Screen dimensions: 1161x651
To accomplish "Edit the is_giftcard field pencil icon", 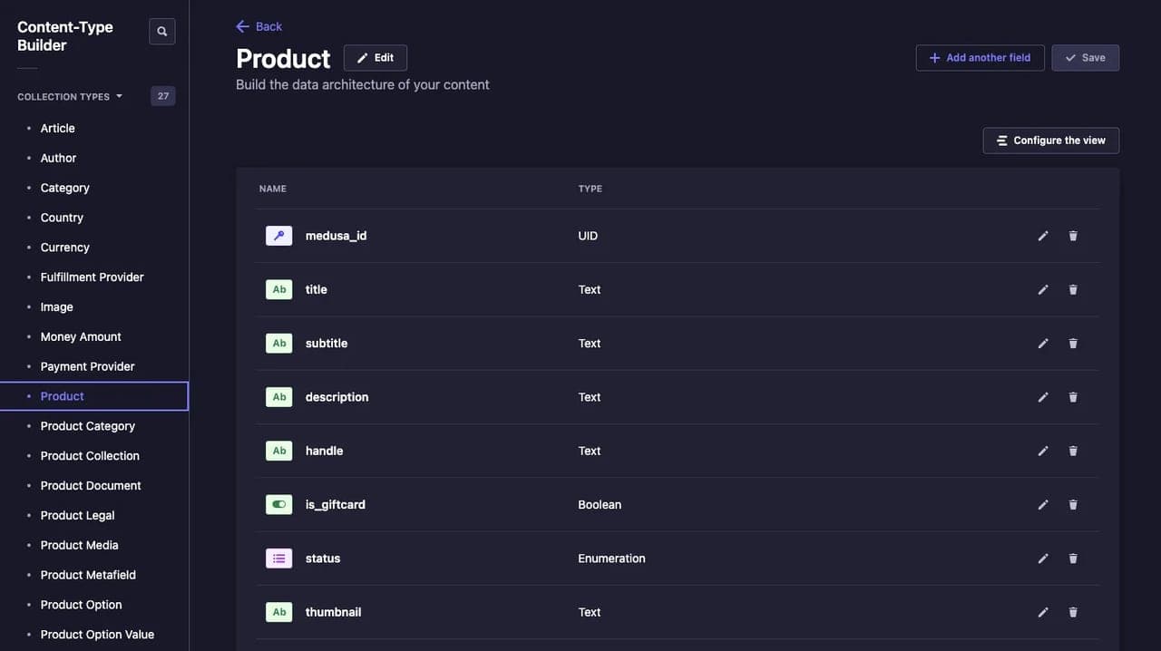I will 1043,504.
